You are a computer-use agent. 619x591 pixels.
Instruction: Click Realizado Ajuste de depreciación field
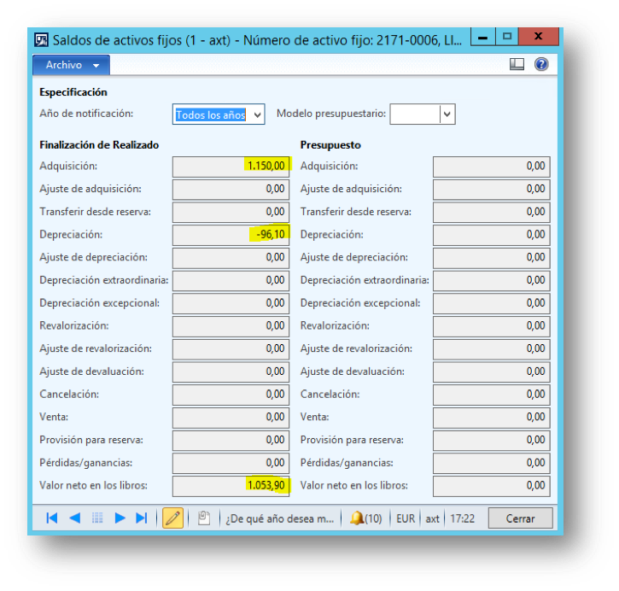point(231,258)
